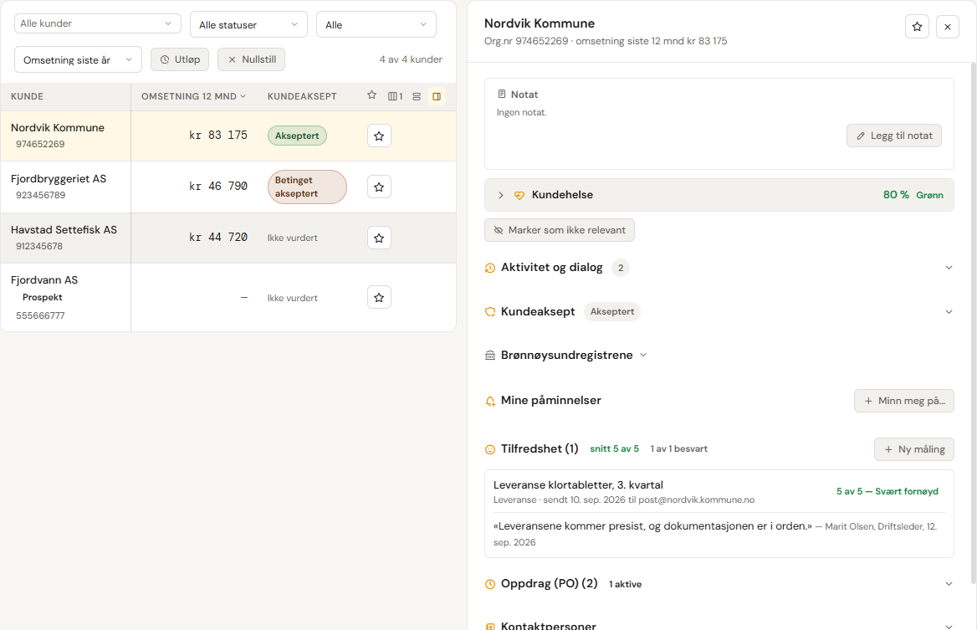This screenshot has width=977, height=630.
Task: Expand the Kundehelse section chevron
Action: click(x=501, y=195)
